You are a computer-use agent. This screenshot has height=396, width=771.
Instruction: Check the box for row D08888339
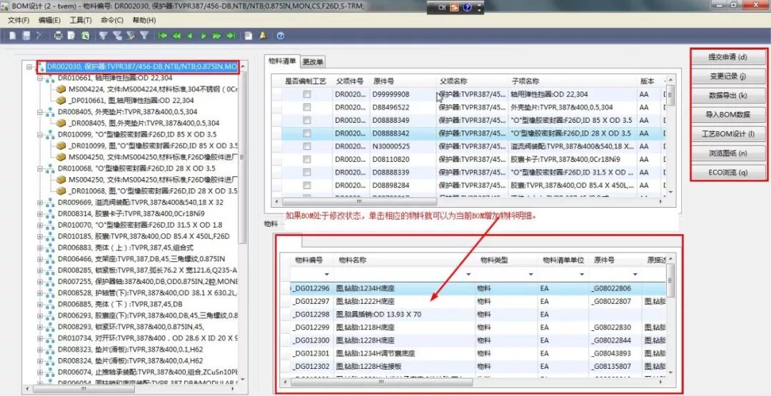click(307, 172)
